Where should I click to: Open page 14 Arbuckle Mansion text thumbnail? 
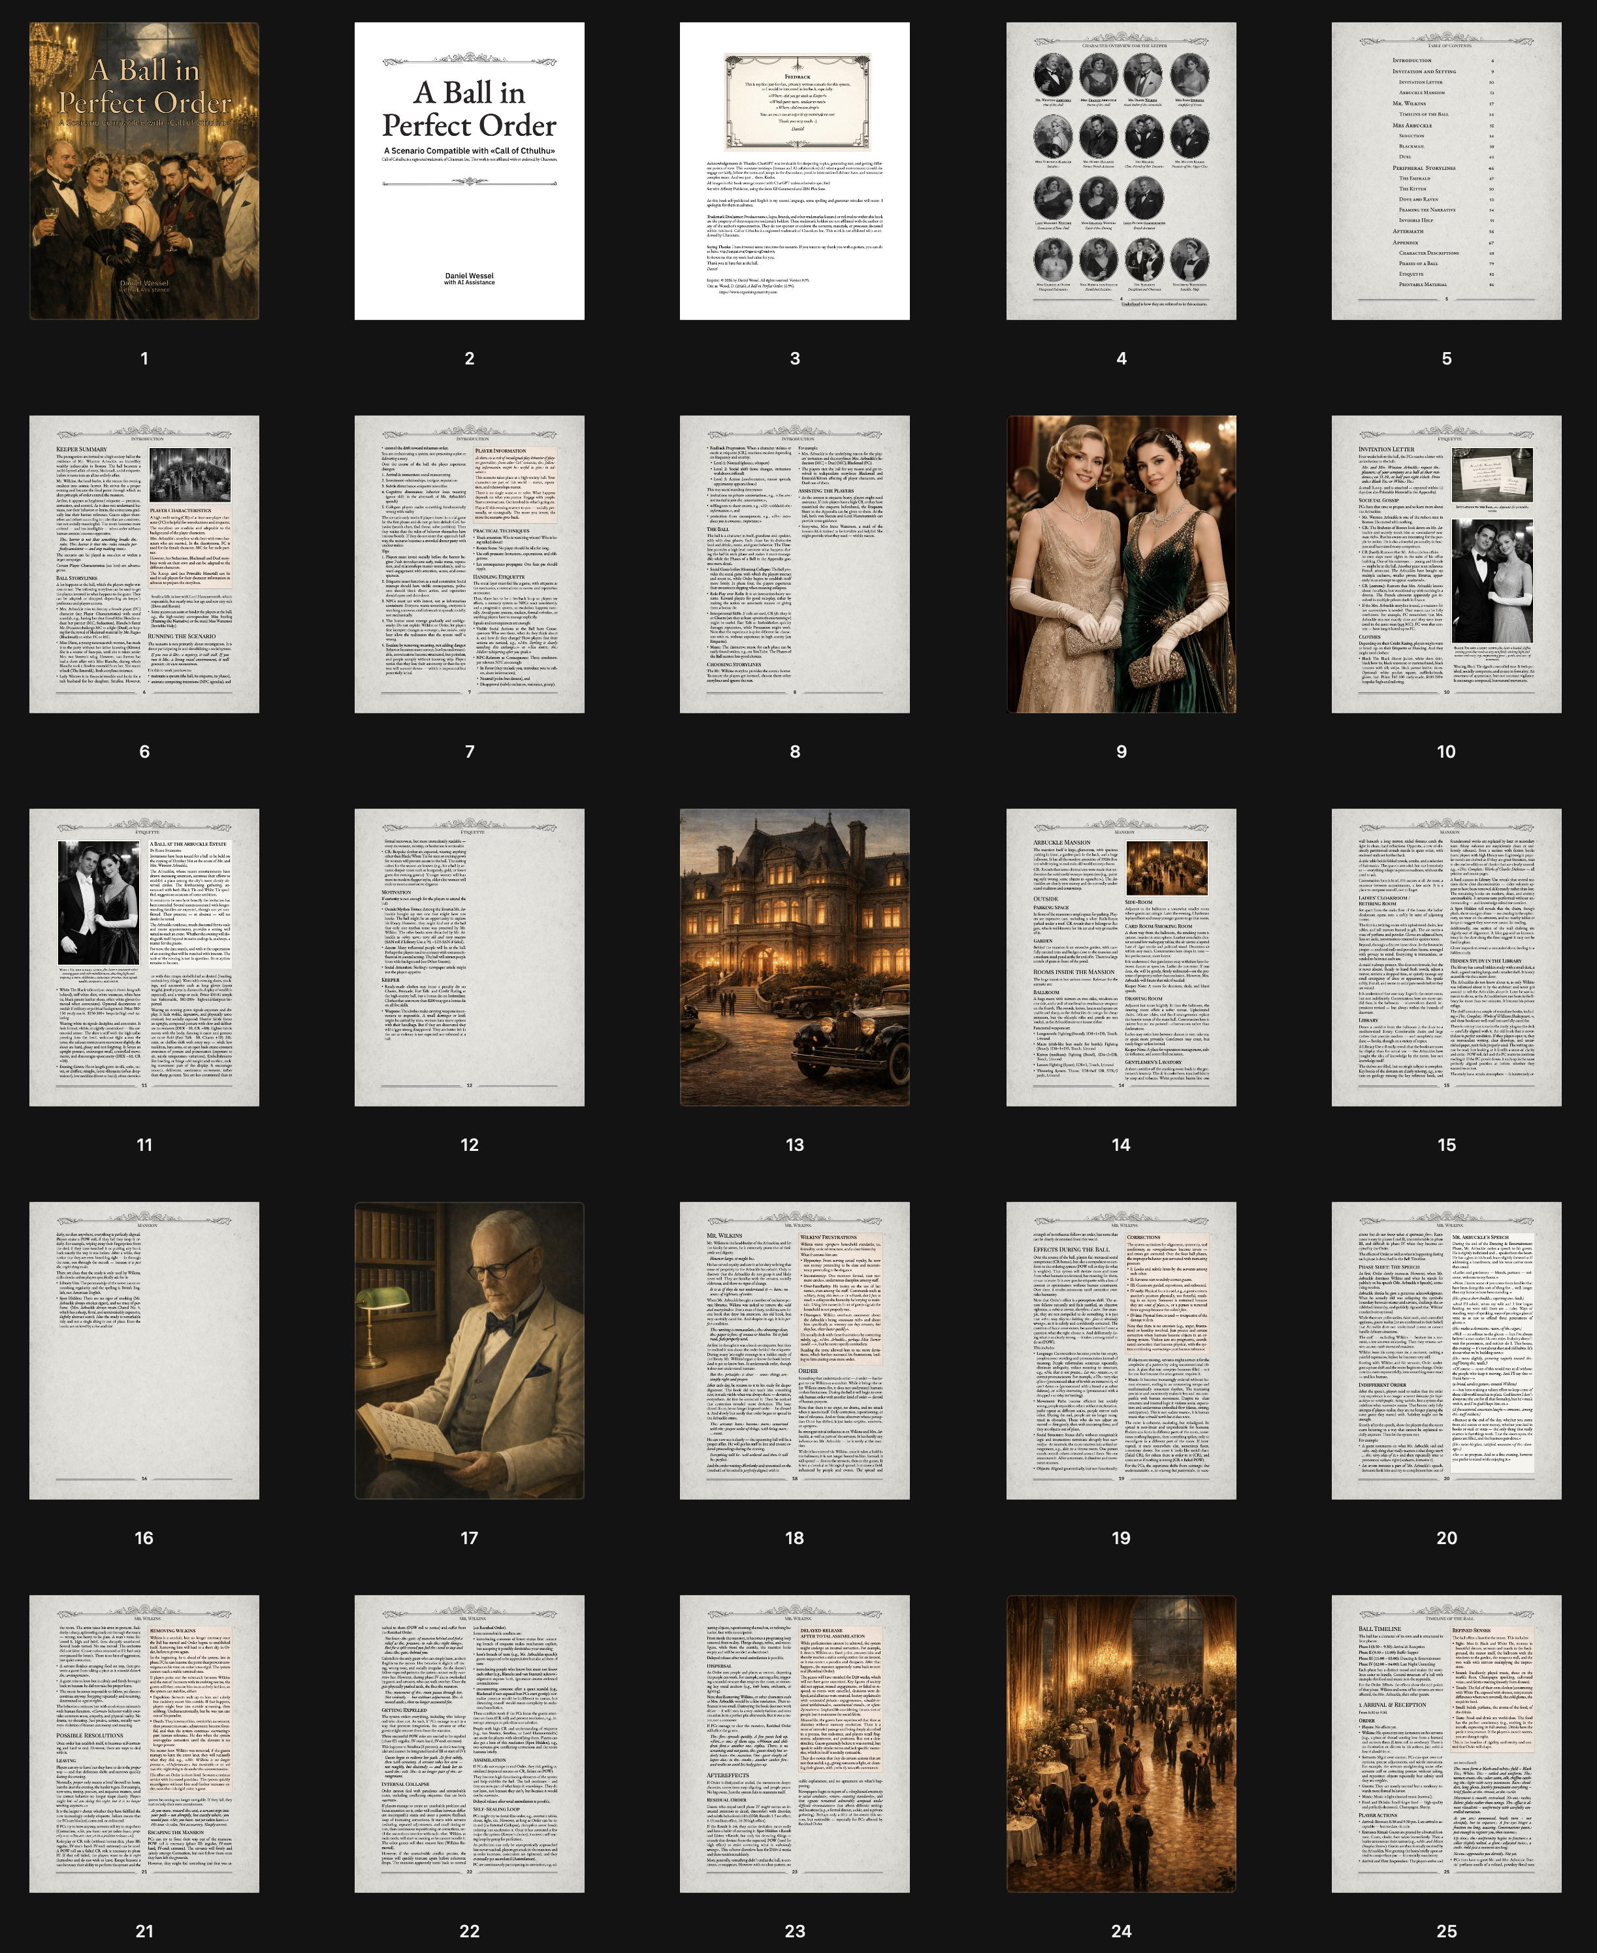1120,957
